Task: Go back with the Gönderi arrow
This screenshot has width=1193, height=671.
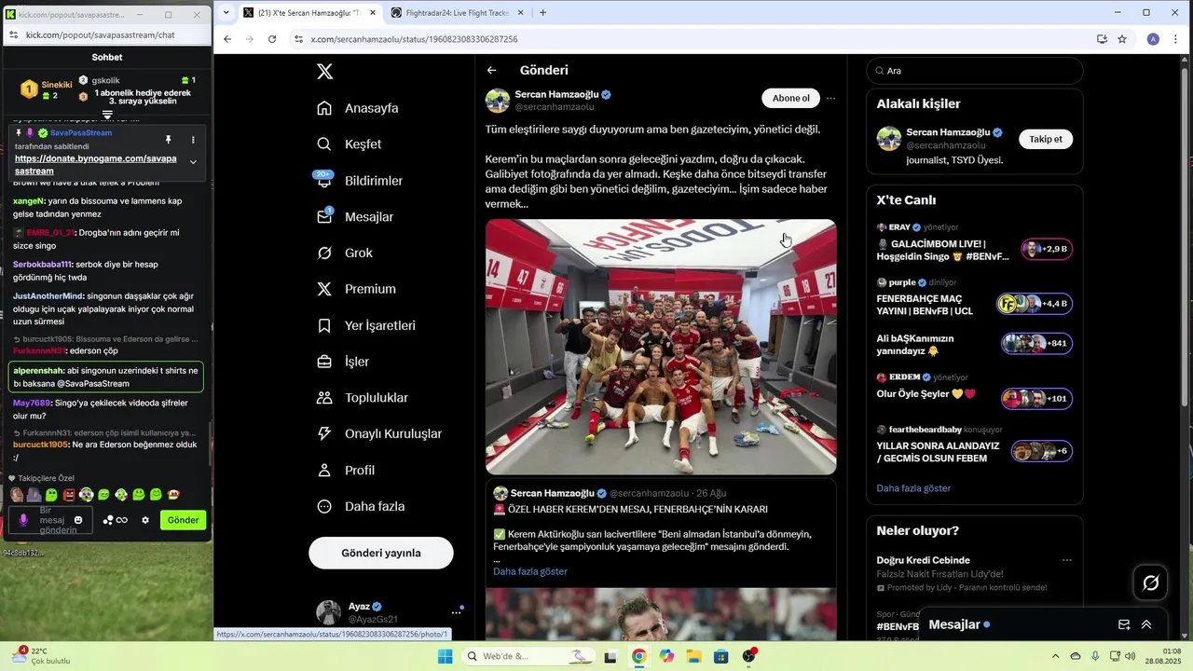Action: 491,71
